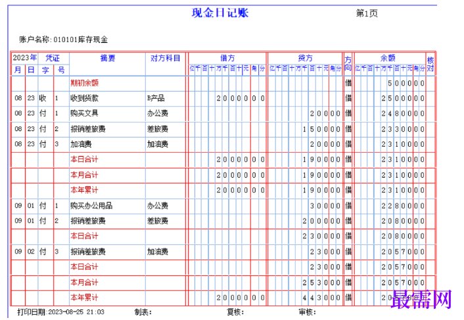This screenshot has height=320, width=464.
Task: Click the 号 sub-header cell
Action: point(61,70)
